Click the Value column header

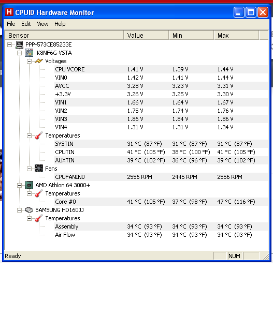(146, 35)
